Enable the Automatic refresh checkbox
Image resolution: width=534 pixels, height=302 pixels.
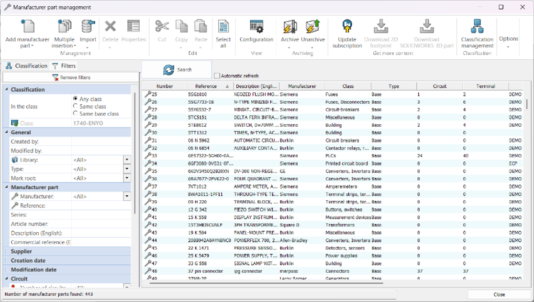217,76
